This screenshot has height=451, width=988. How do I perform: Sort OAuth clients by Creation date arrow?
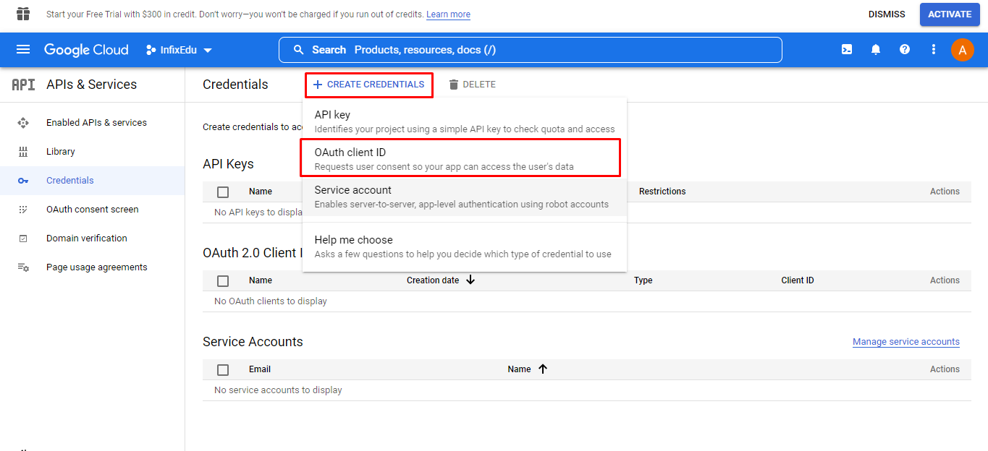pos(470,280)
